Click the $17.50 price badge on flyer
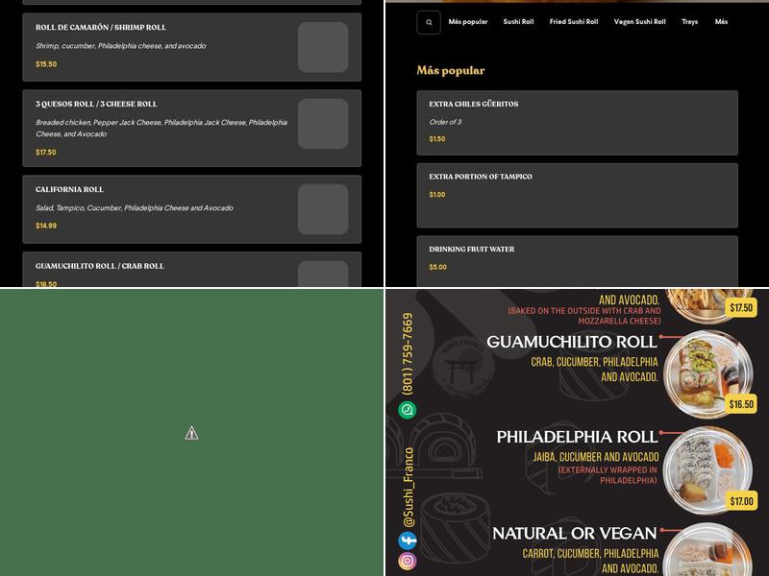Screen dimensions: 769x576 [741, 307]
